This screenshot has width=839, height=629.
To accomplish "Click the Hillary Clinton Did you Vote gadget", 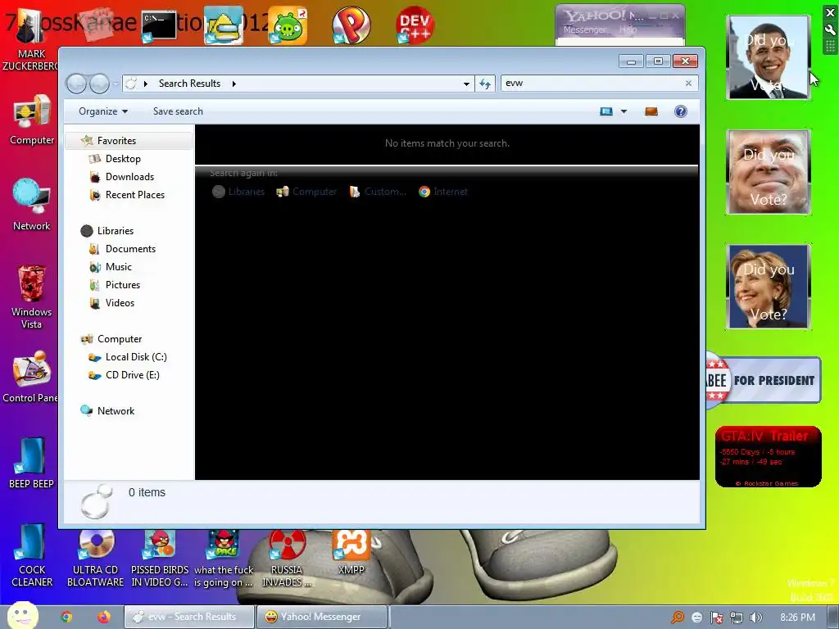I will point(769,287).
